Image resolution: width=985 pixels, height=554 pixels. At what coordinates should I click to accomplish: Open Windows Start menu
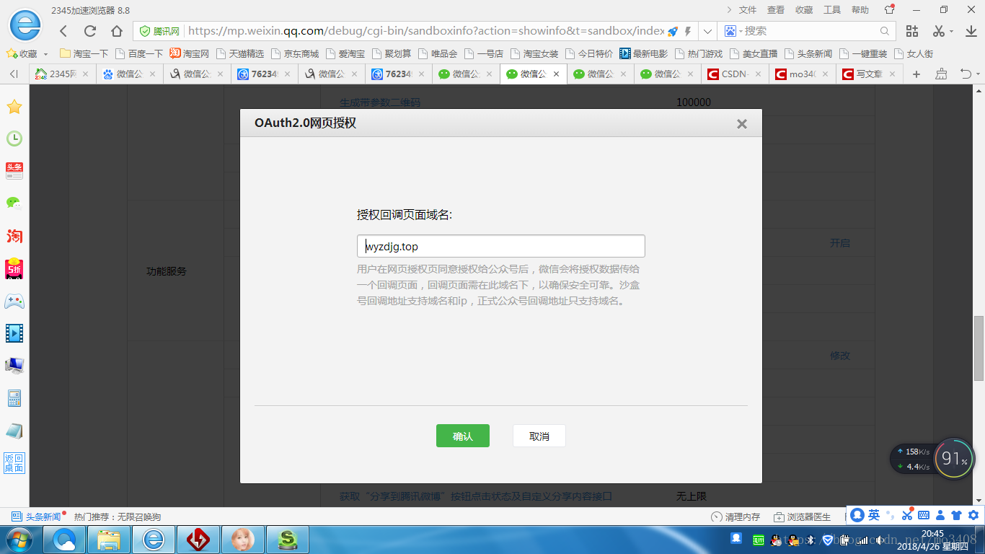(x=19, y=539)
